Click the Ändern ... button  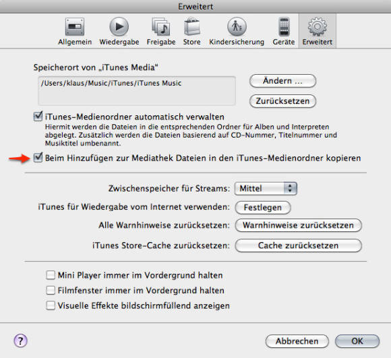(x=282, y=81)
